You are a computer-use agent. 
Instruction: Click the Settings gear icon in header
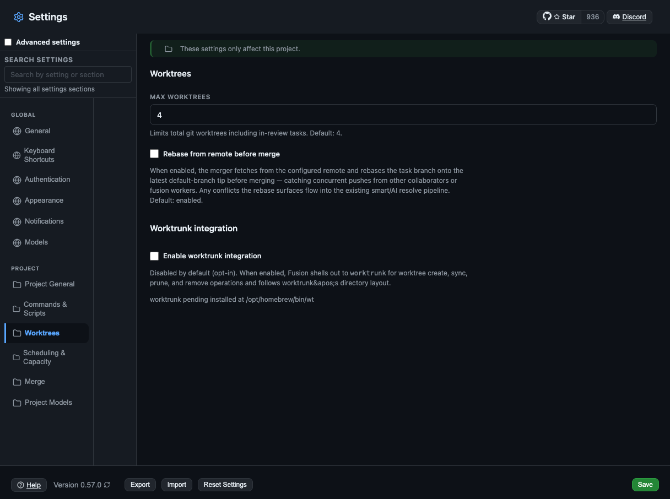(19, 17)
